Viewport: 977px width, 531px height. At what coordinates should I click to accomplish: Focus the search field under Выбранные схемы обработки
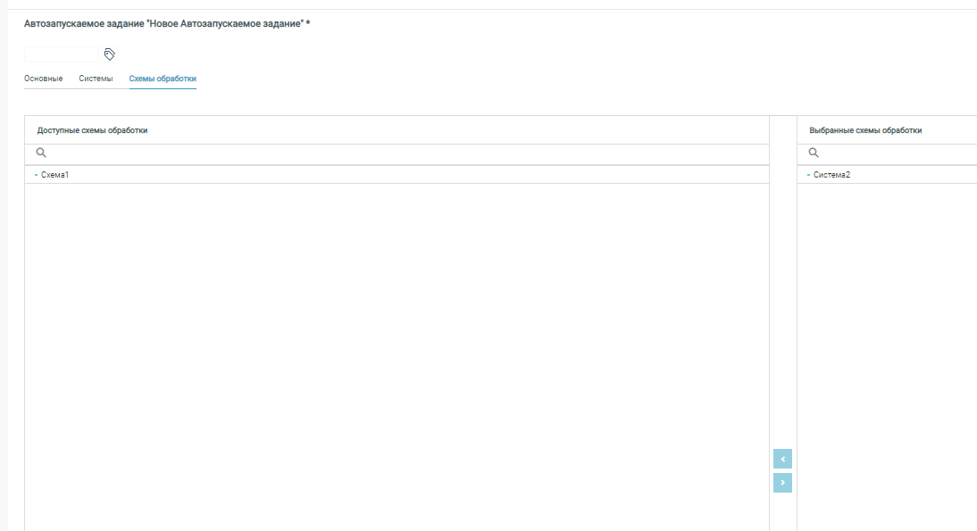coord(893,154)
